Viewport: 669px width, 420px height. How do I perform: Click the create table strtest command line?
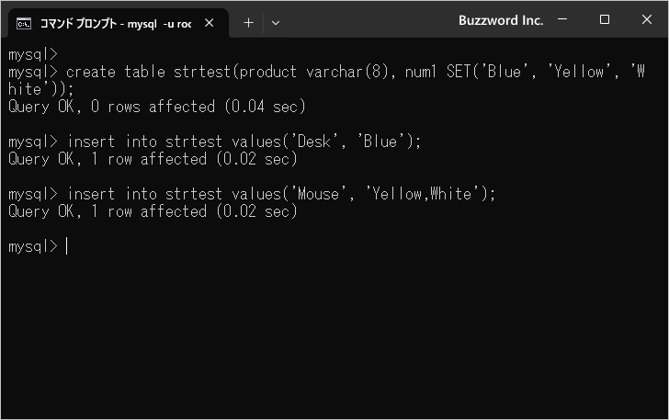coord(326,72)
